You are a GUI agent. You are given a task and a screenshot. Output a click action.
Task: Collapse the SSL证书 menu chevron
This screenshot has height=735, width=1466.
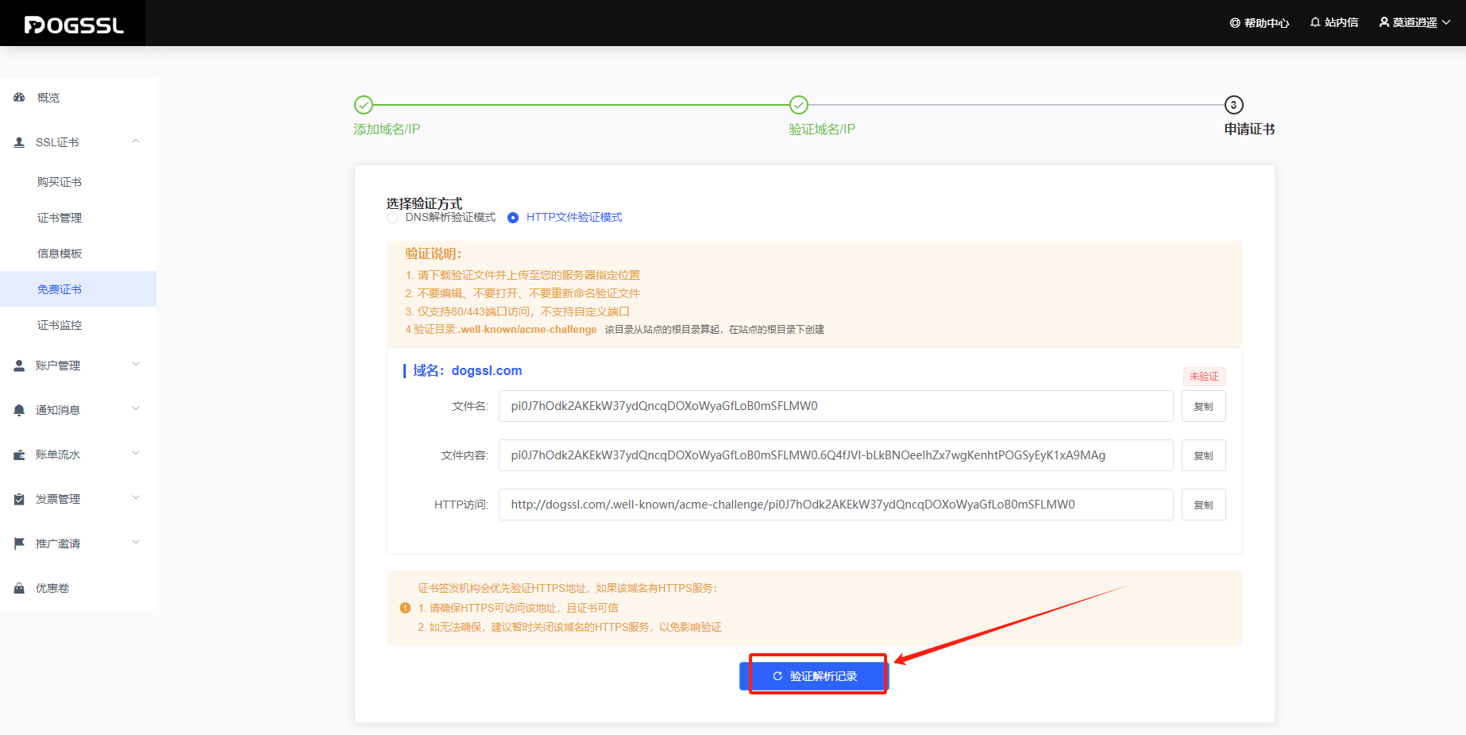[136, 141]
